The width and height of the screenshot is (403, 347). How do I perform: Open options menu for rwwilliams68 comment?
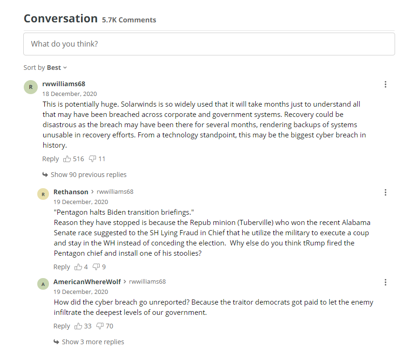(385, 84)
